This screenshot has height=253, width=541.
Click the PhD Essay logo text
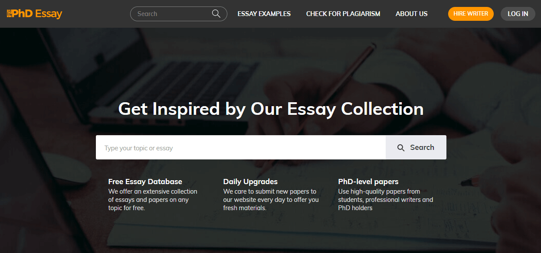37,14
